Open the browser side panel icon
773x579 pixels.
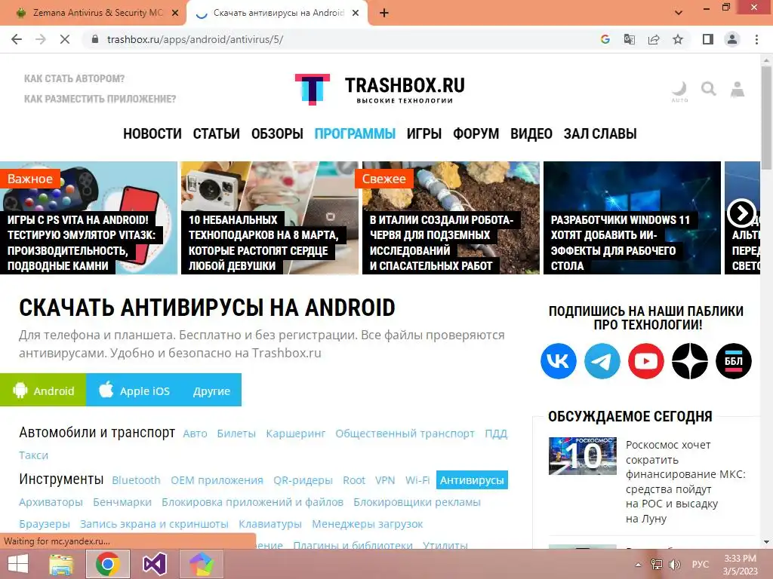(x=708, y=39)
